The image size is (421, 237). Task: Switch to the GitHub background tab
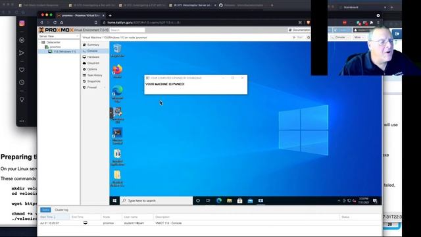pyautogui.click(x=242, y=5)
